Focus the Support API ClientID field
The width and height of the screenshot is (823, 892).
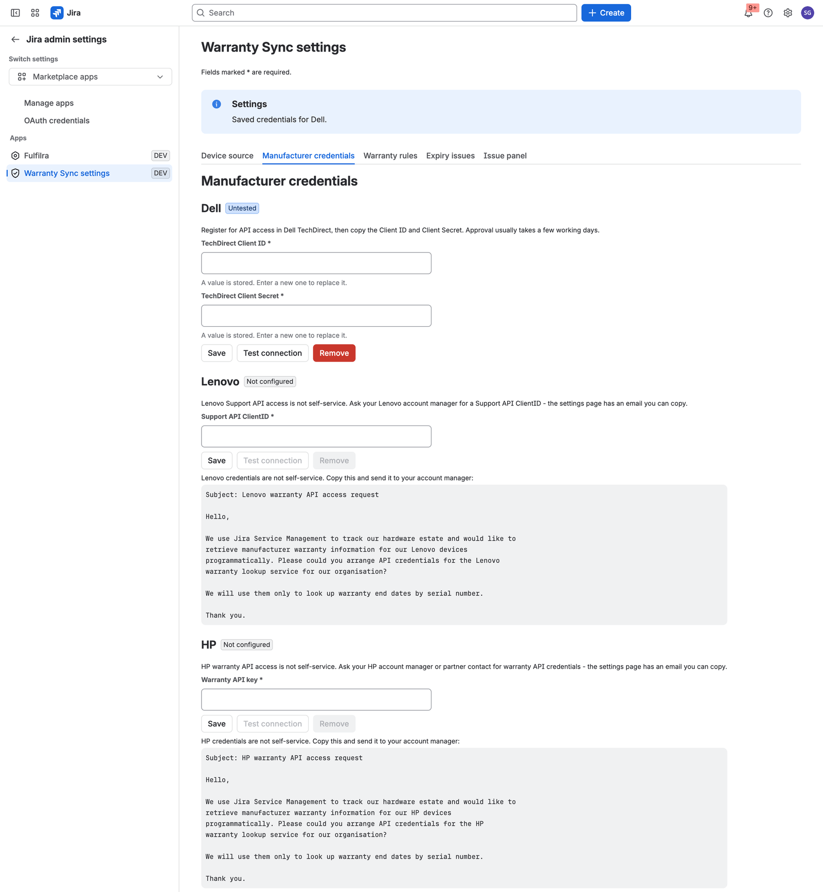[316, 436]
